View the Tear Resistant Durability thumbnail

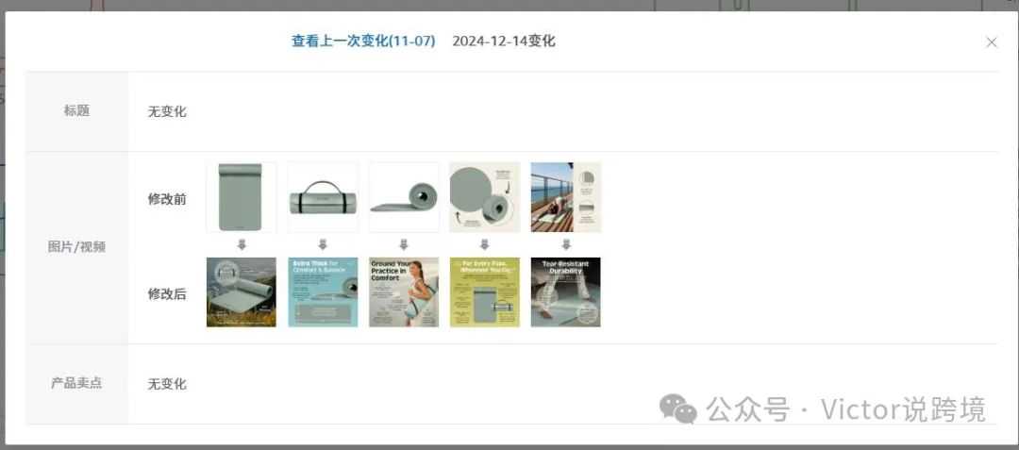click(x=565, y=292)
